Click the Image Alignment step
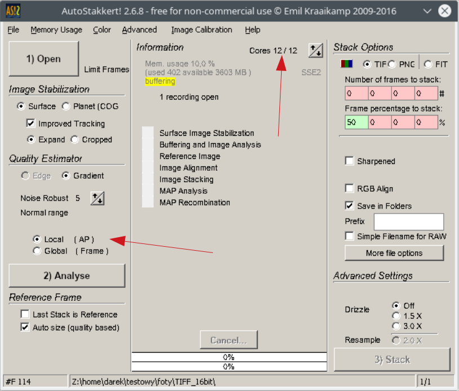 click(189, 168)
